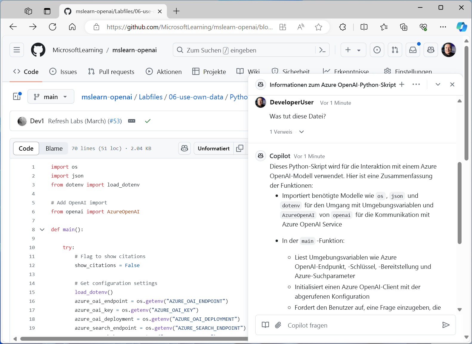Click the MicrosoftLearning organization link
The height and width of the screenshot is (344, 472).
pos(78,50)
